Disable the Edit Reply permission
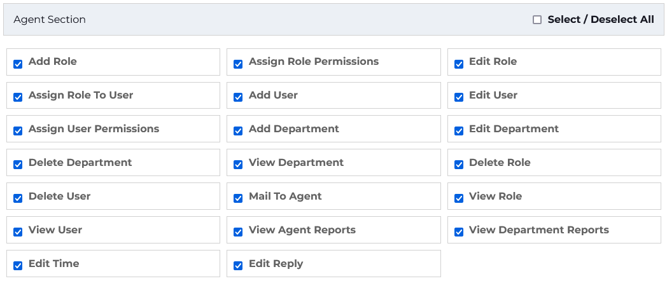Image resolution: width=667 pixels, height=295 pixels. click(x=238, y=266)
